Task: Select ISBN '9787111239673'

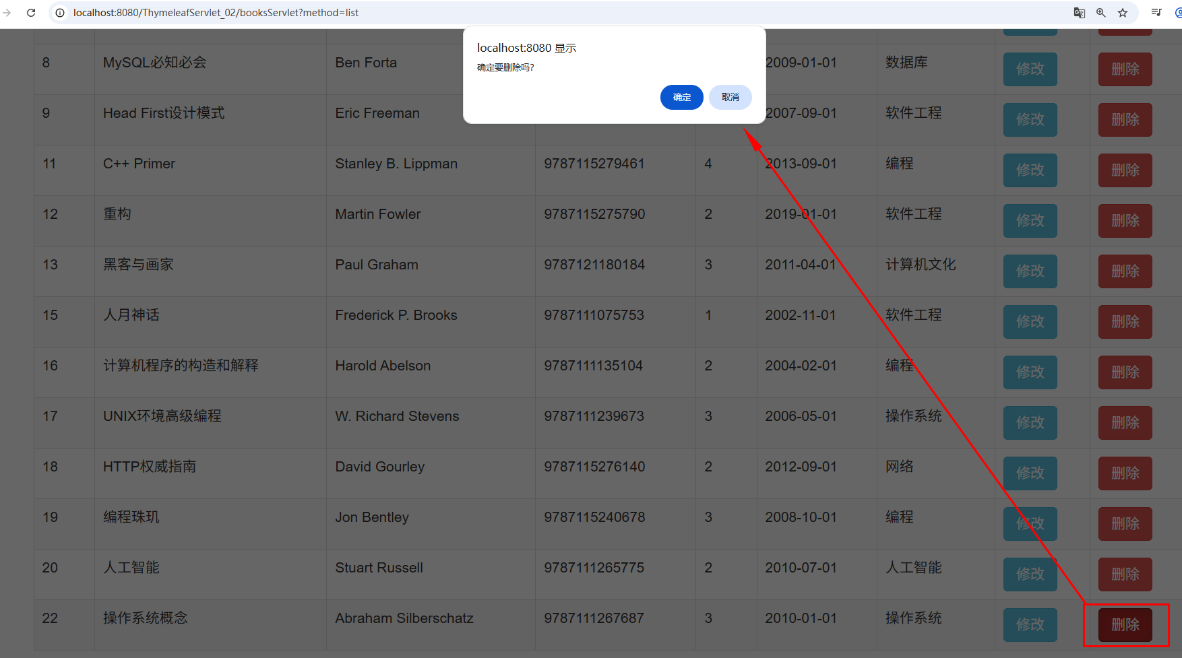Action: point(594,416)
